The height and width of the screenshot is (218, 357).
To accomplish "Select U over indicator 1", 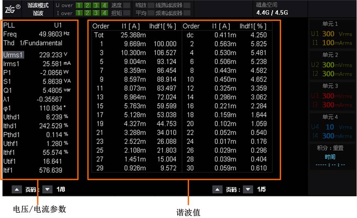I will point(79,5).
